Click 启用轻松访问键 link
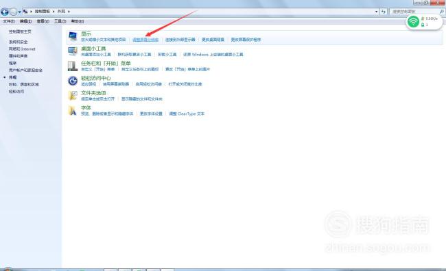Image resolution: width=446 pixels, height=271 pixels. pos(148,84)
